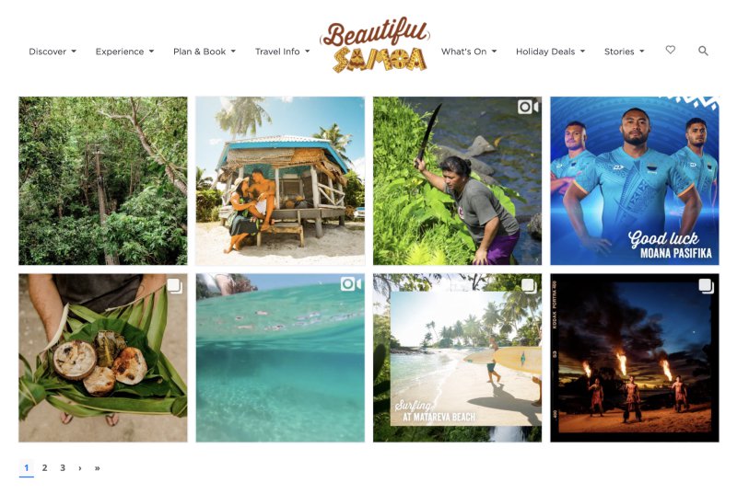Open the Stories menu
Image resolution: width=737 pixels, height=494 pixels.
pos(625,52)
